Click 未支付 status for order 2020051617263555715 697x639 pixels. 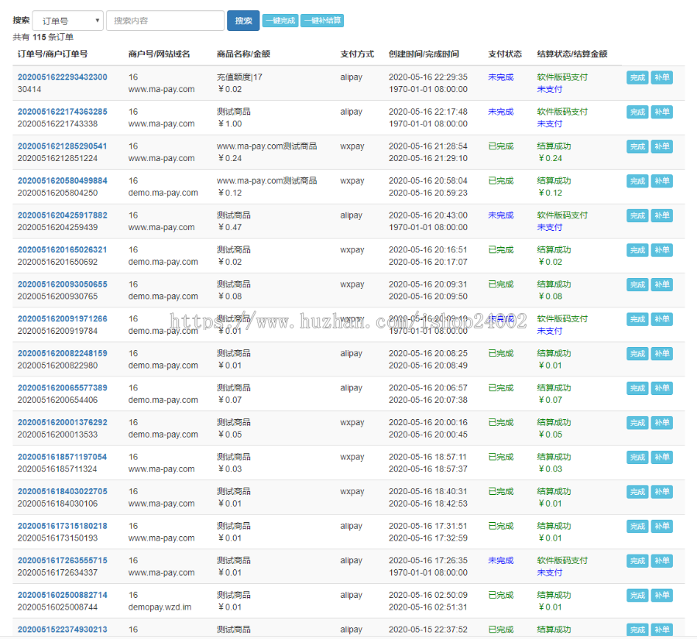pyautogui.click(x=550, y=573)
